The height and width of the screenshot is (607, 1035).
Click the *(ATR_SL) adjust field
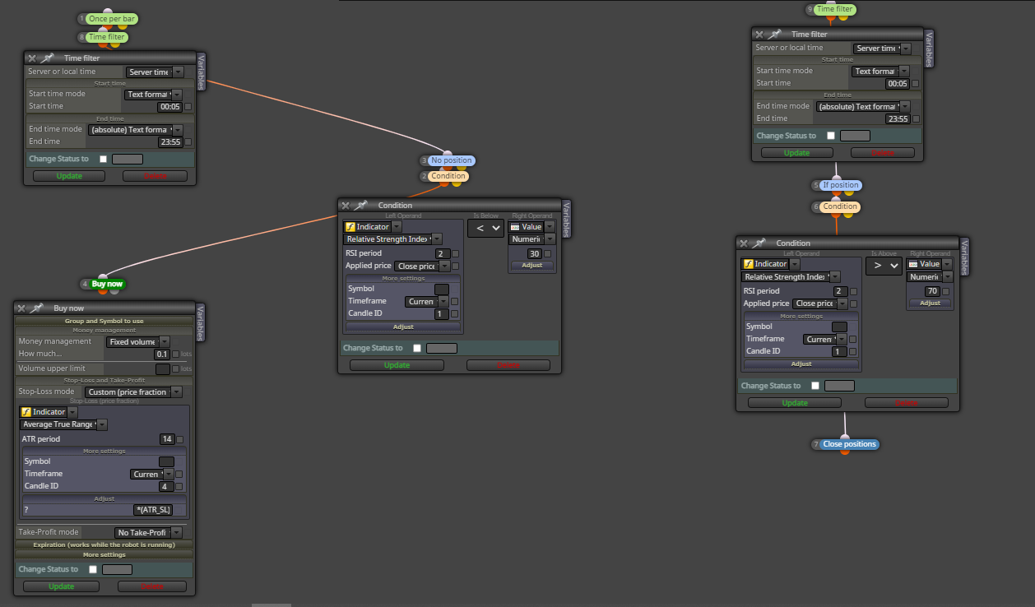tap(153, 510)
